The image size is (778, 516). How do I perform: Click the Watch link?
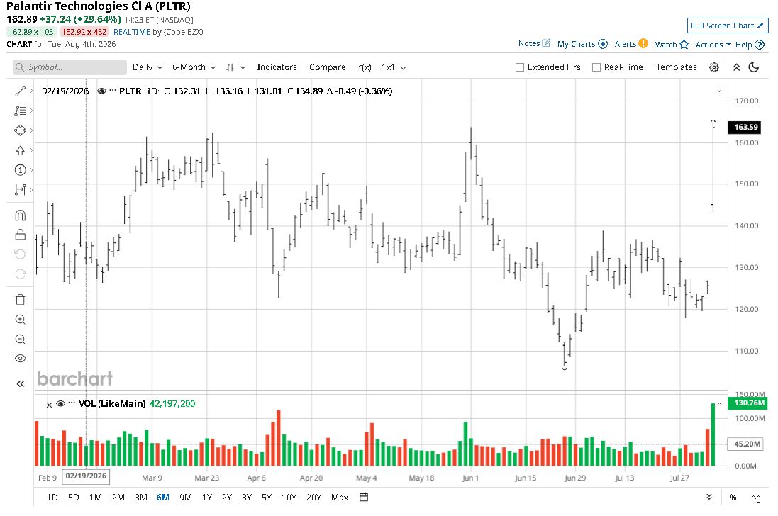[666, 45]
